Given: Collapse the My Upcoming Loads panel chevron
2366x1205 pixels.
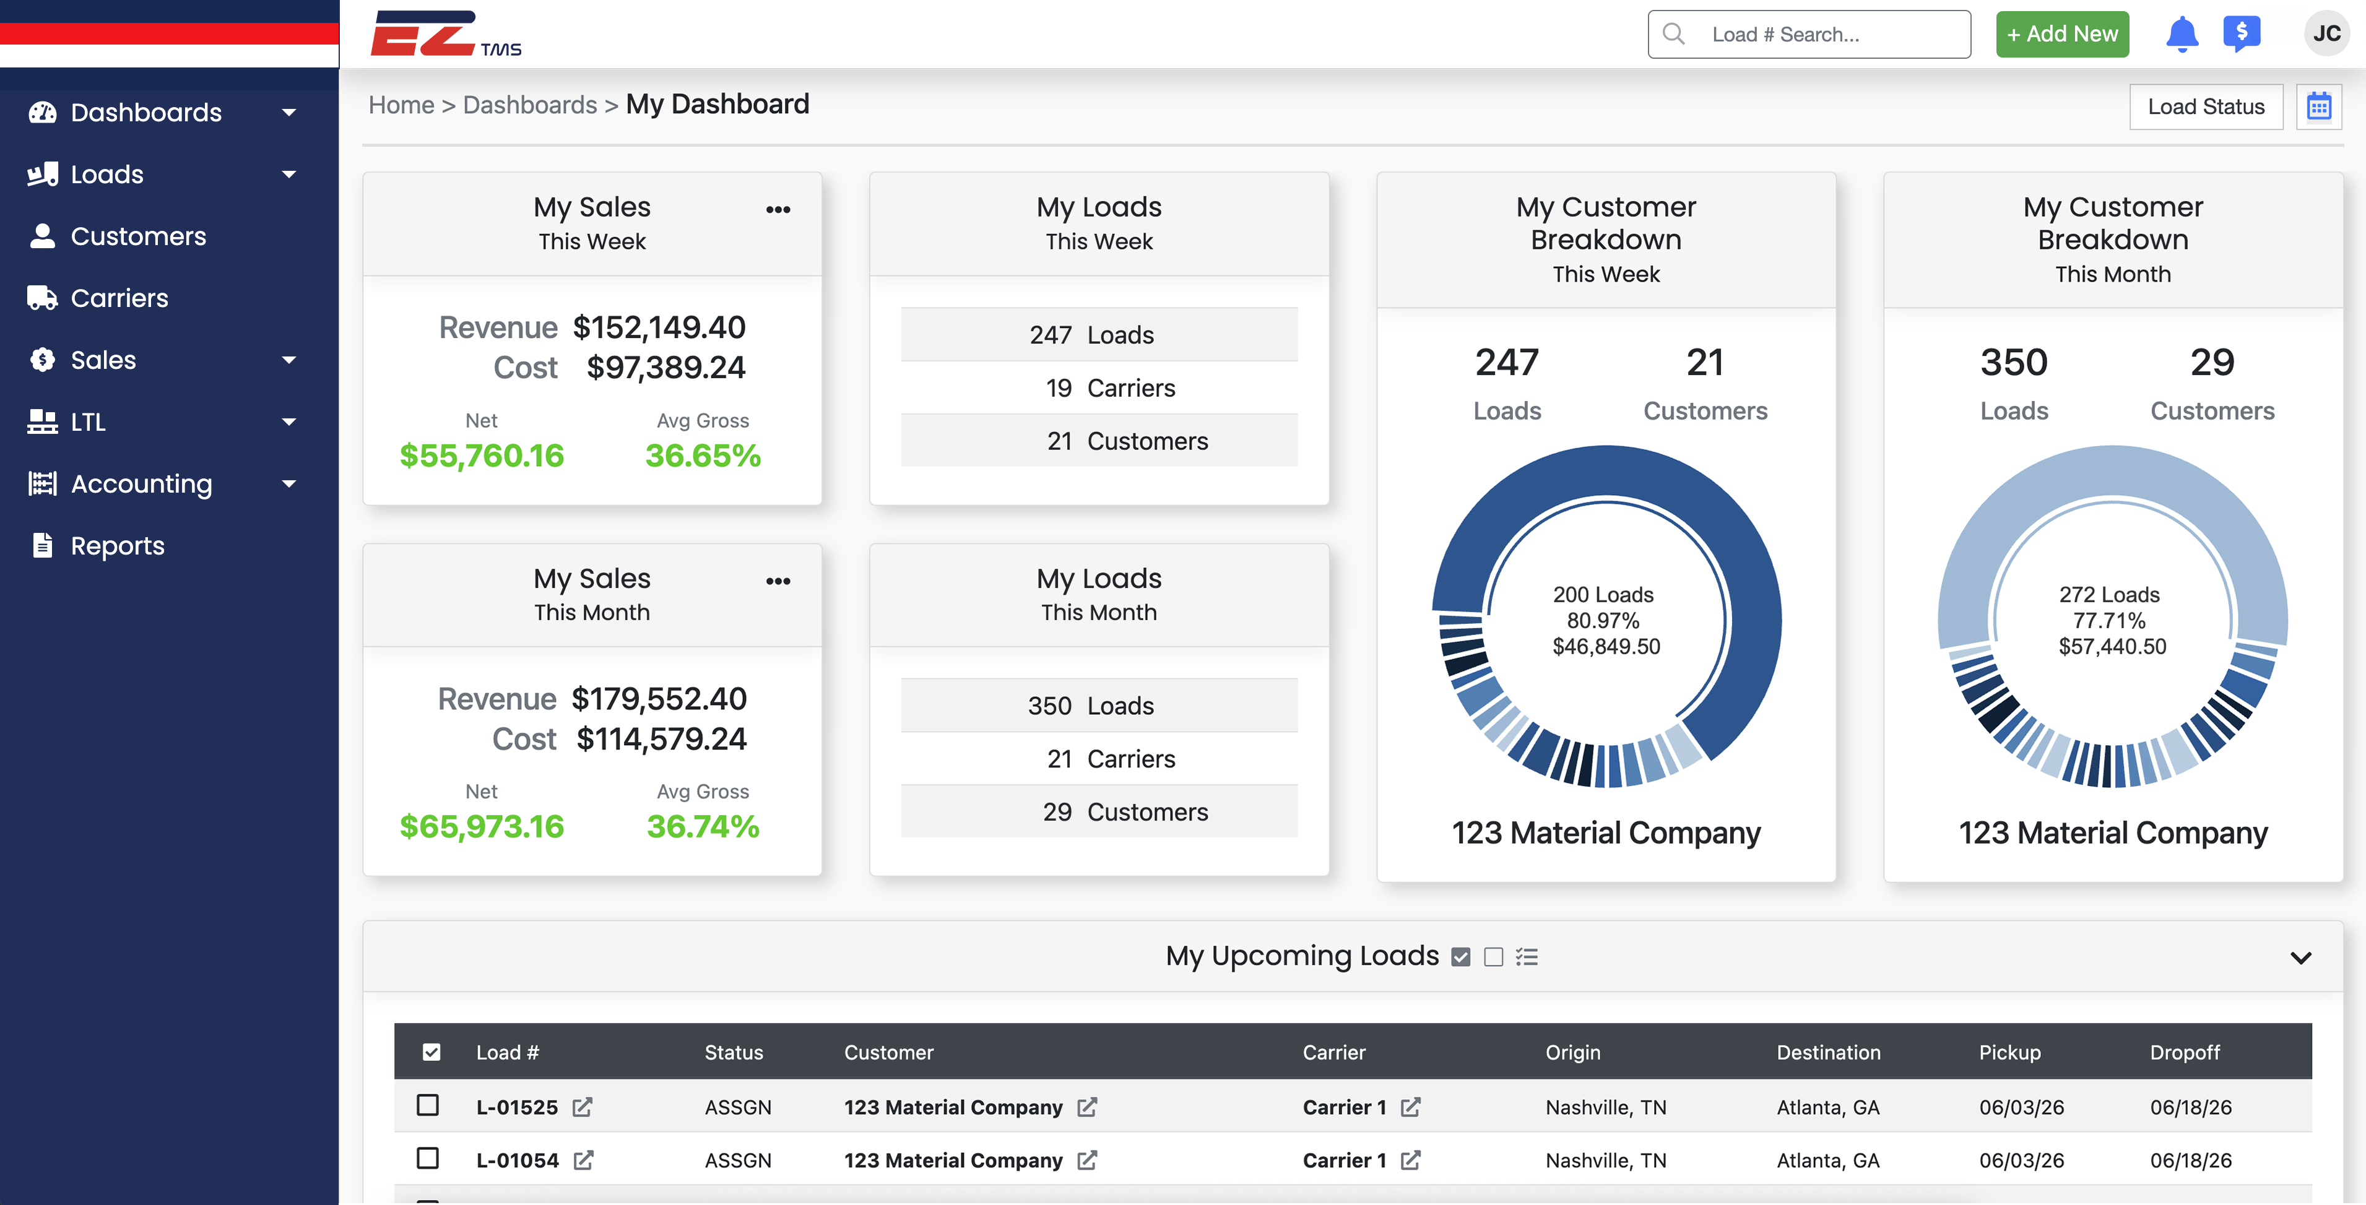Looking at the screenshot, I should (2300, 957).
